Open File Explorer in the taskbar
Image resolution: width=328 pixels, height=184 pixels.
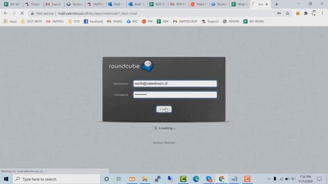tap(145, 179)
